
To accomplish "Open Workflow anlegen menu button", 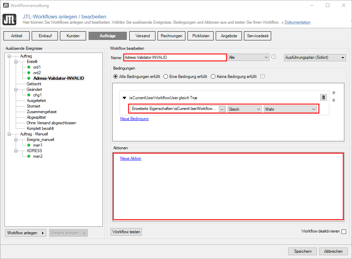I will (x=25, y=233).
